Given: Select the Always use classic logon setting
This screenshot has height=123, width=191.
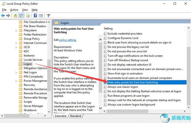Looking at the screenshot, I should click(123, 87).
